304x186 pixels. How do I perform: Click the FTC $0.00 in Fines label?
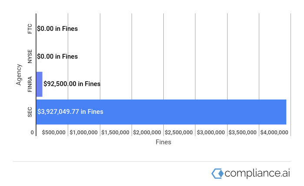click(x=57, y=29)
